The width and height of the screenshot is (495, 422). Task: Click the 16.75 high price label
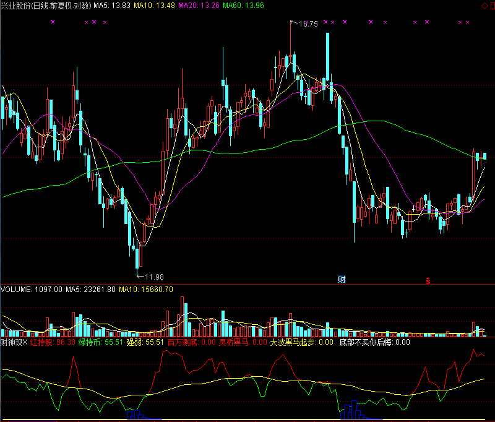[308, 24]
